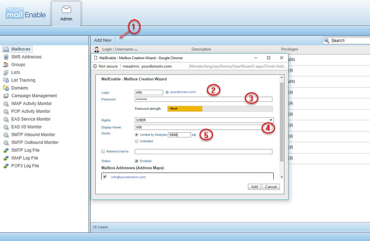Image resolution: width=370 pixels, height=241 pixels.
Task: Sort by Login / Username column arrow
Action: [136, 49]
